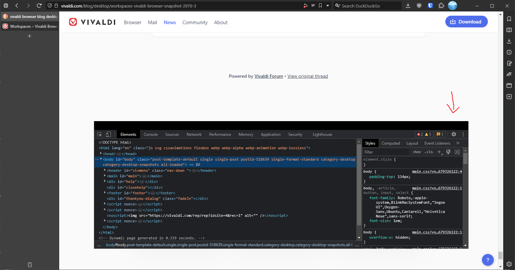
Task: Select the Console DevTools tab
Action: [x=151, y=134]
